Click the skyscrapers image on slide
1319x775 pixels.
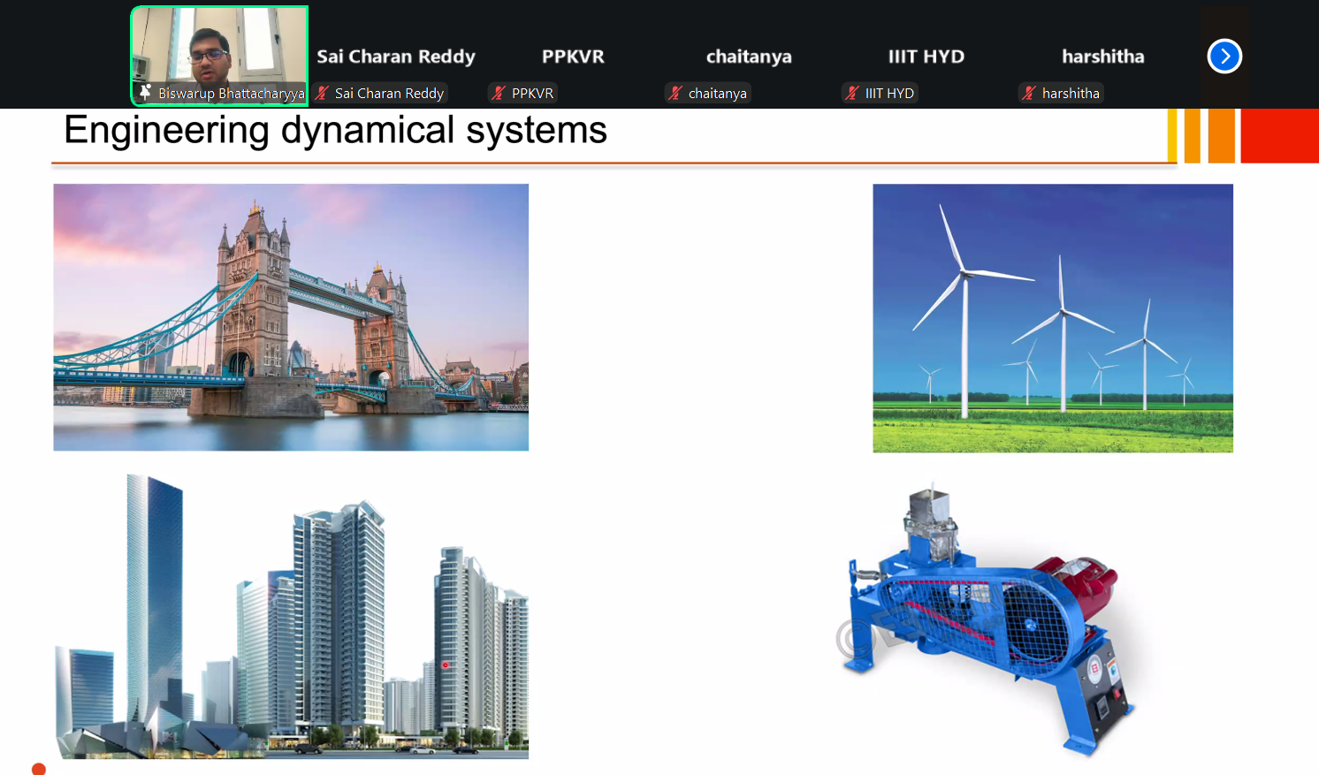pyautogui.click(x=292, y=619)
